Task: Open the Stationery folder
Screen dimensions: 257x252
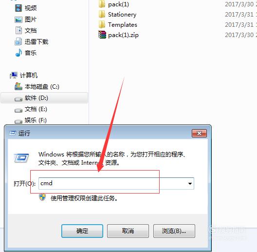Action: click(x=117, y=15)
